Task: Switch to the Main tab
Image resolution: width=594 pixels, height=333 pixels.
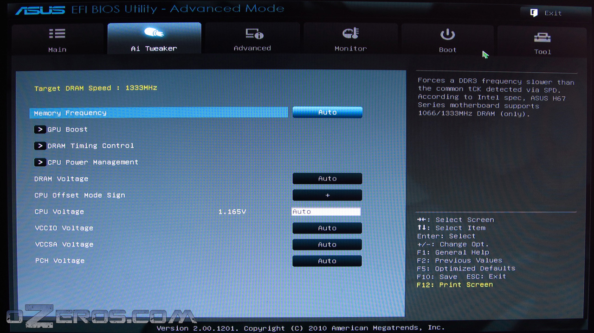Action: [x=58, y=40]
